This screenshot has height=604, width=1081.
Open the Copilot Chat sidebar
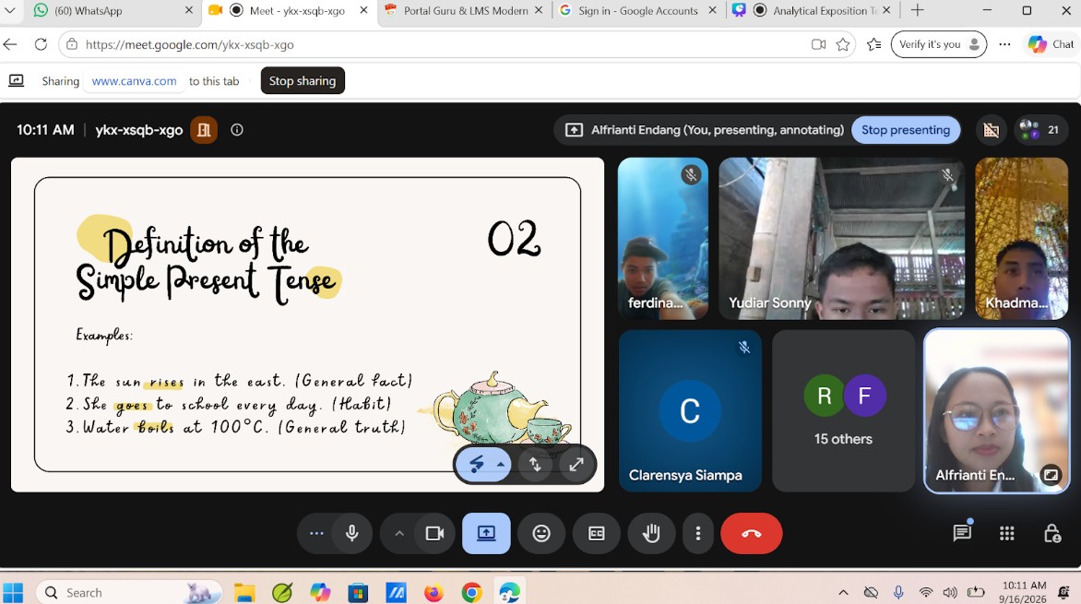(x=1051, y=44)
